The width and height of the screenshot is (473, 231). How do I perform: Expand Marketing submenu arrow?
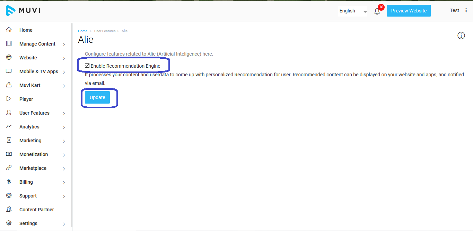[x=64, y=141]
